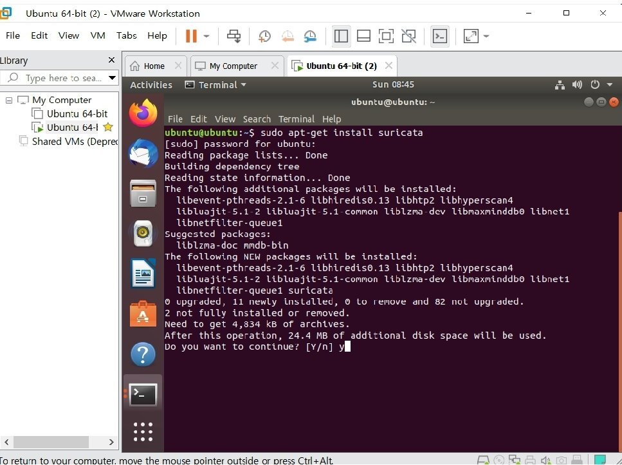The width and height of the screenshot is (622, 465).
Task: Open the Terminal menu in terminal window
Action: pos(297,119)
